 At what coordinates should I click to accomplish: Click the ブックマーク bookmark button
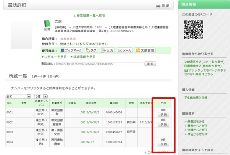coord(71,50)
